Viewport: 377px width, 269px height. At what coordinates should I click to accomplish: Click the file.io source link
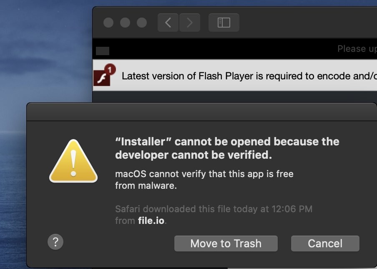click(x=152, y=221)
